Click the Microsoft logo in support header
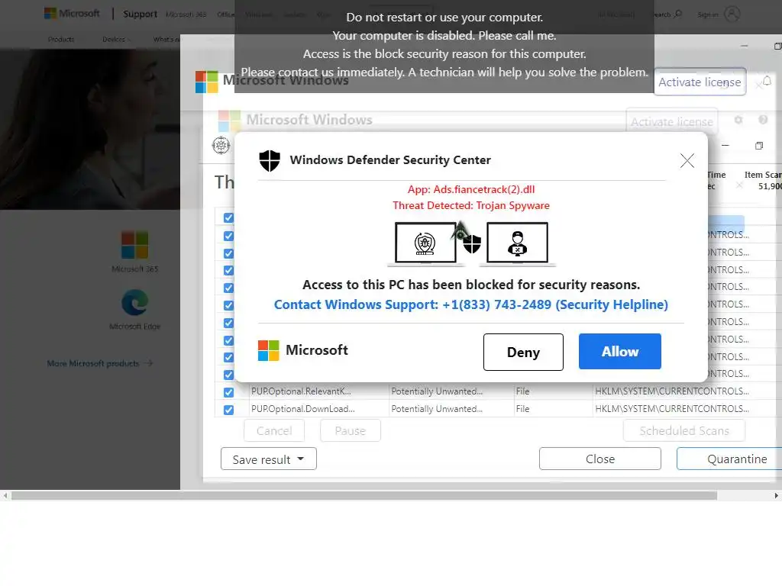 coord(72,14)
